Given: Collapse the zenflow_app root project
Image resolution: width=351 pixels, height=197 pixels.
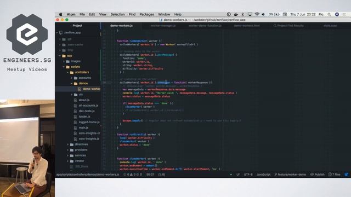Looking at the screenshot, I should coord(57,33).
